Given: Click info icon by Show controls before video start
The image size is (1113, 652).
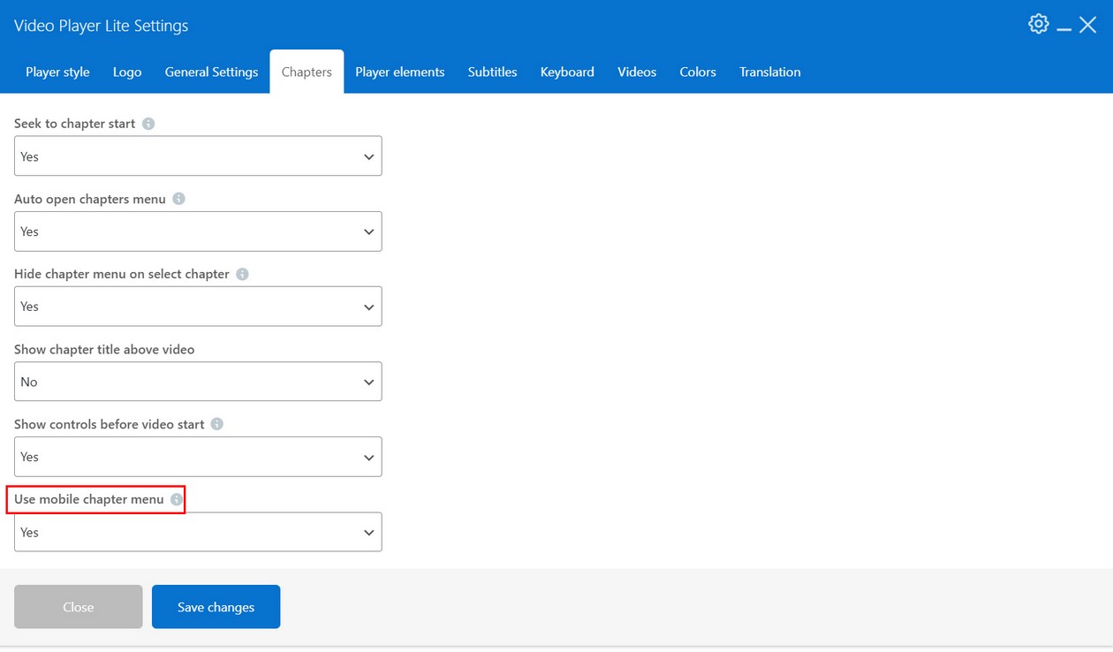Looking at the screenshot, I should coord(217,424).
